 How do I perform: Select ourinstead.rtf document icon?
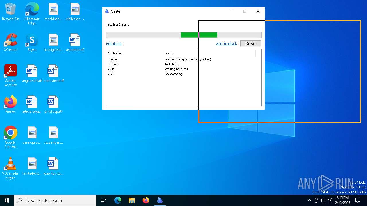[x=53, y=74]
